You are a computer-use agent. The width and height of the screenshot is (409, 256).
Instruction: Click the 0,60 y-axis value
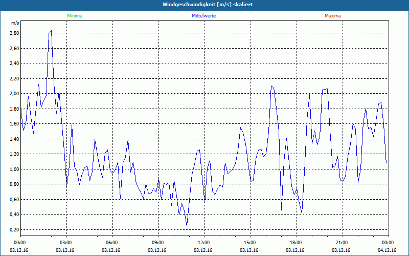(15, 200)
